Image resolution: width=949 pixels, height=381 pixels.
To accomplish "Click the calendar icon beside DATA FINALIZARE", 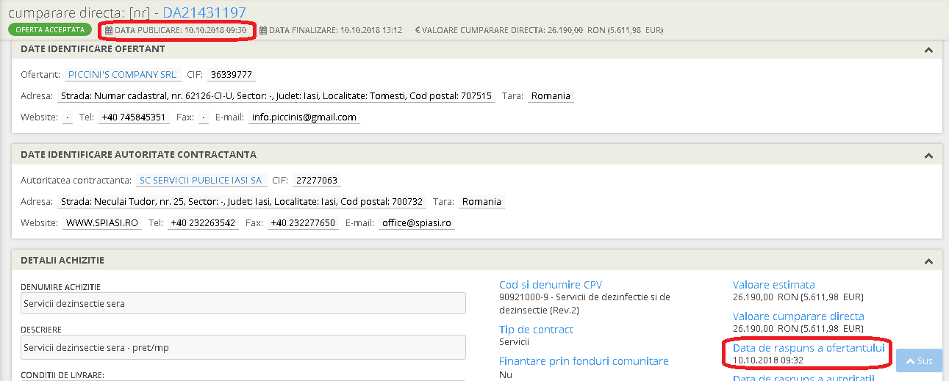I will pyautogui.click(x=263, y=31).
